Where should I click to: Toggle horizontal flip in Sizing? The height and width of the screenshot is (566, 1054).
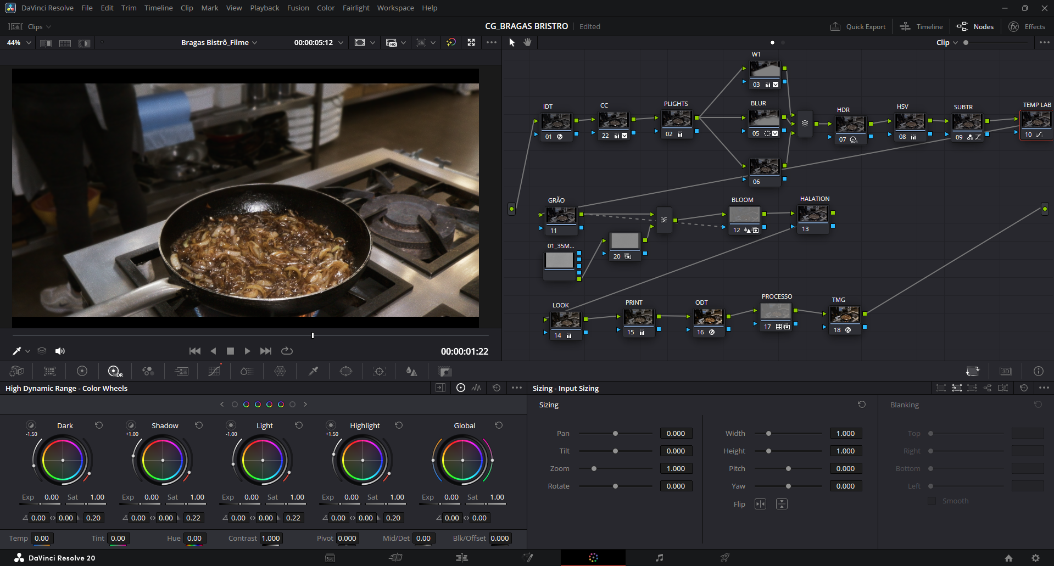[760, 504]
